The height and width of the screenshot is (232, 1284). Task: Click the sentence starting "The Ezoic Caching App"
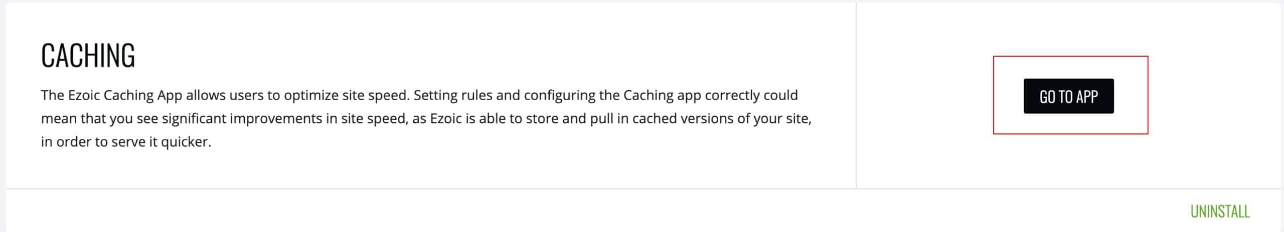click(x=225, y=95)
